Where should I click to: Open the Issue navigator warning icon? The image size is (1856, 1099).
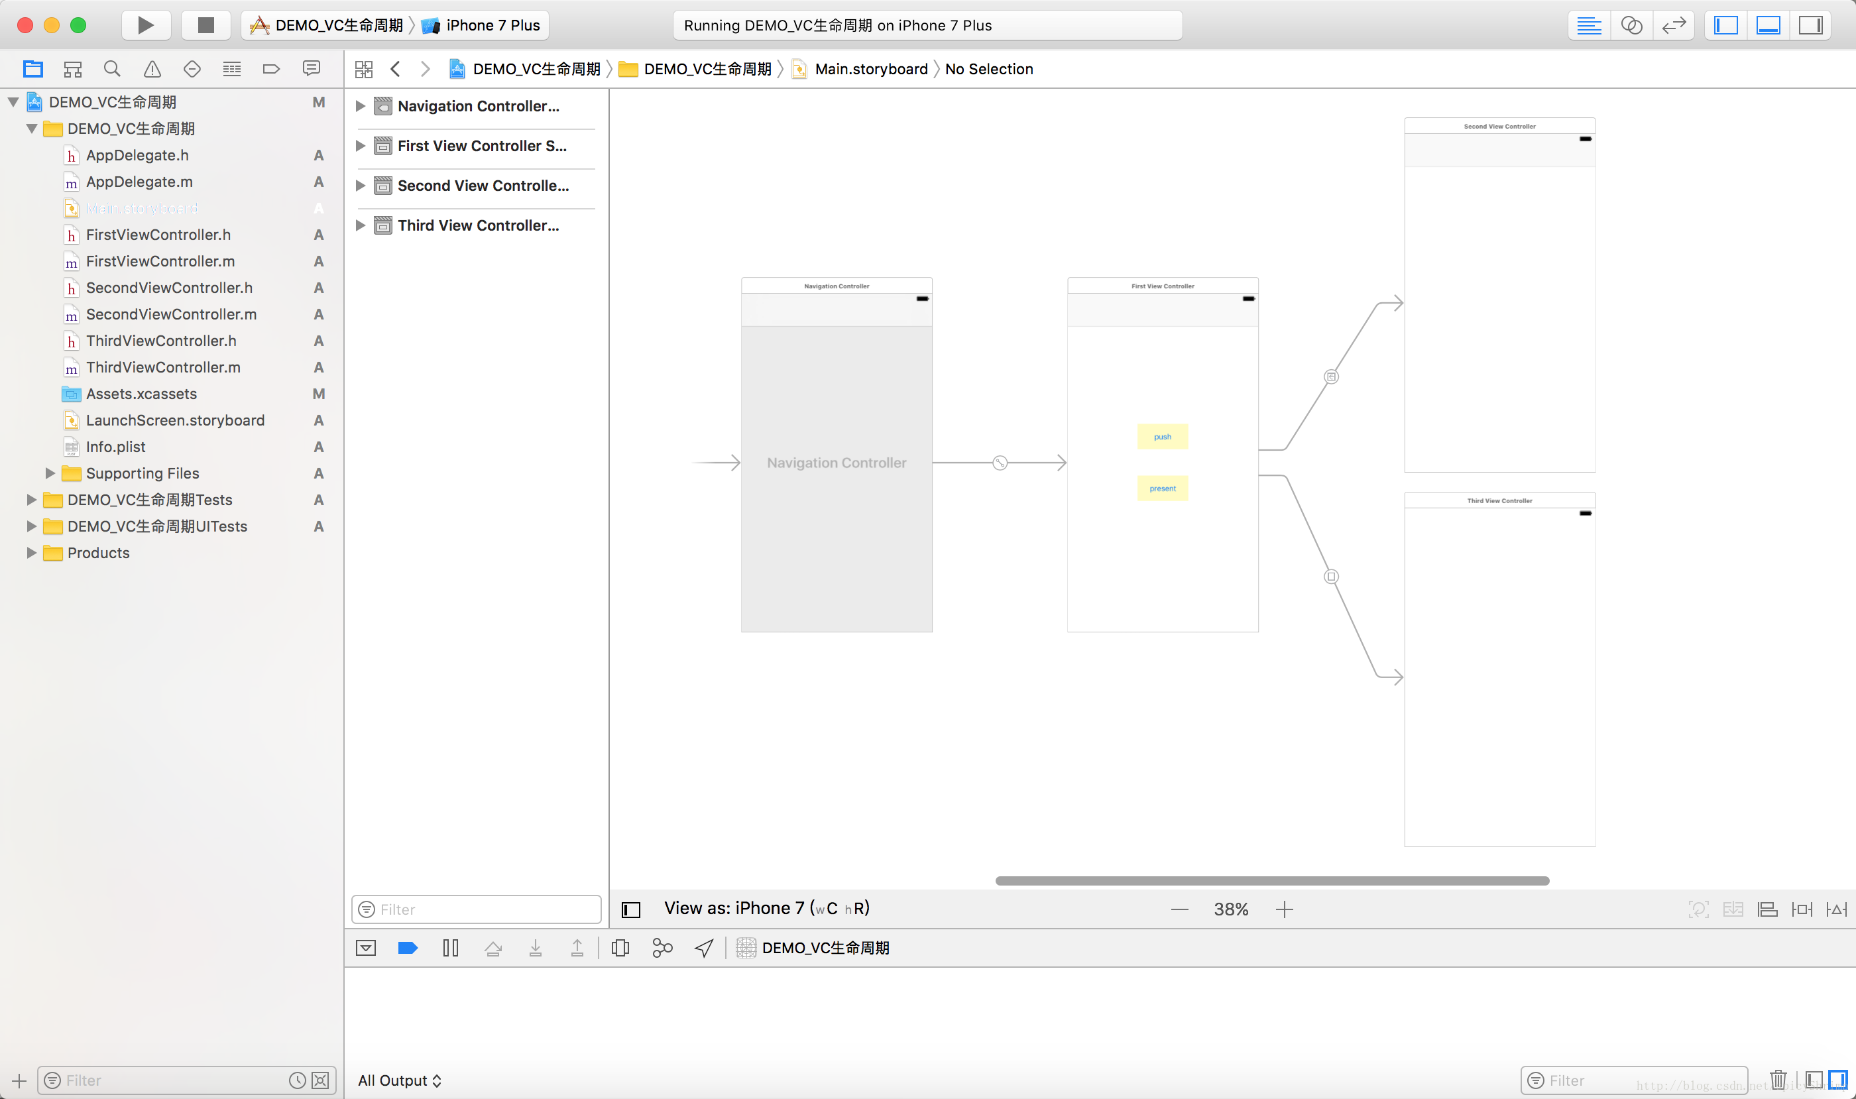coord(152,69)
